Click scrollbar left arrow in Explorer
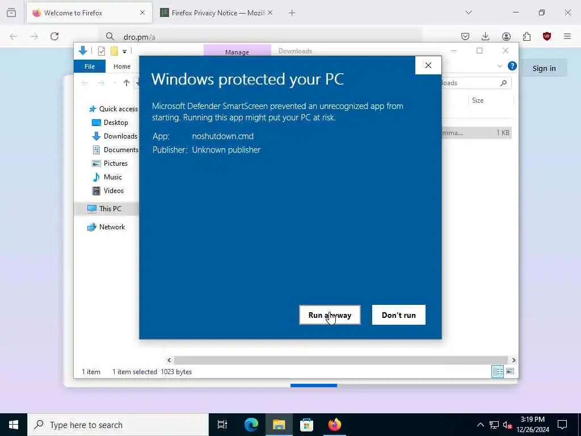 coord(169,360)
